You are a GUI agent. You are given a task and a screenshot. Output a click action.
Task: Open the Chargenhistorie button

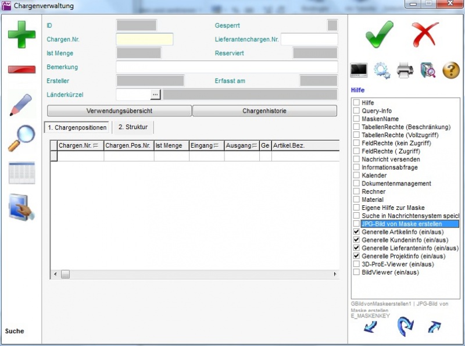pos(264,110)
